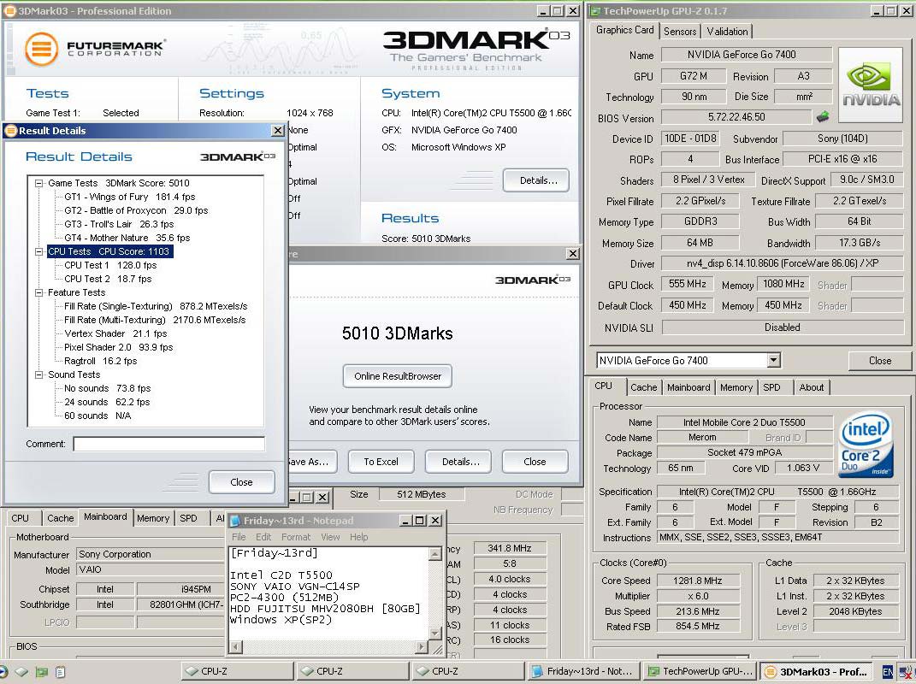Screen dimensions: 916x684
Task: Click the first CPU-Z taskbar button
Action: click(x=237, y=671)
